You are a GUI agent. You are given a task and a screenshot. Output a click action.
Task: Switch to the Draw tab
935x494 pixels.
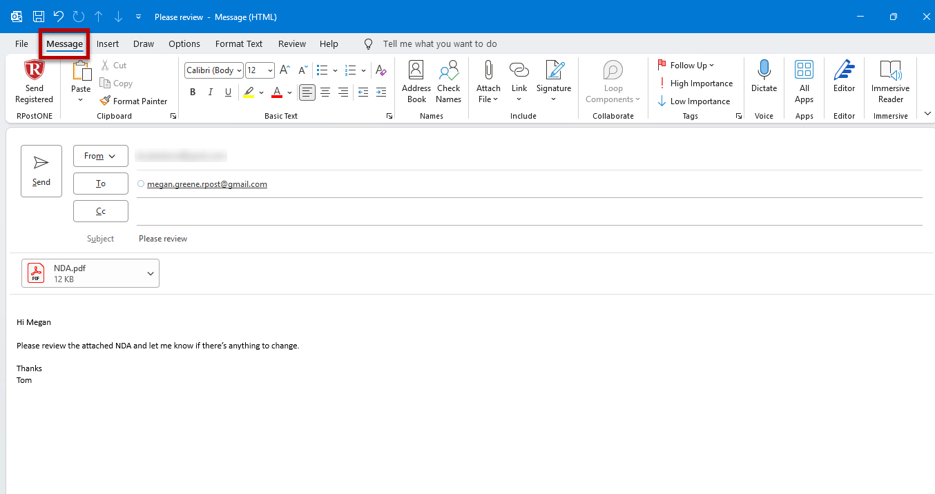pos(144,43)
